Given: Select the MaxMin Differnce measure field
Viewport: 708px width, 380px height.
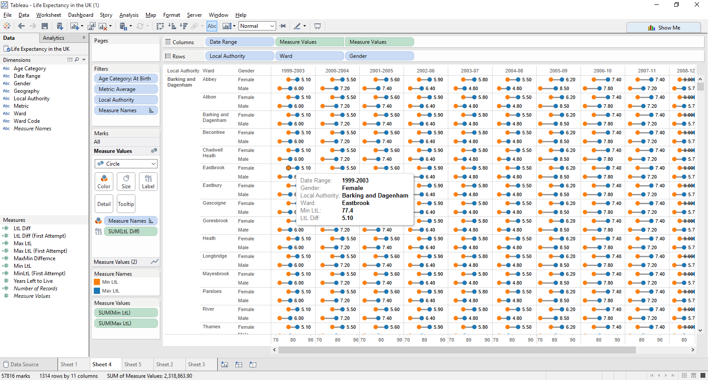Looking at the screenshot, I should (x=35, y=258).
